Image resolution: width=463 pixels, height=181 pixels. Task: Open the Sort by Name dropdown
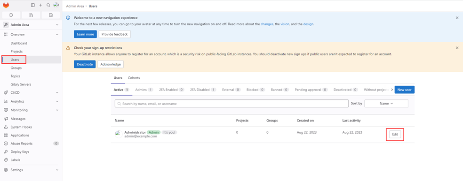[386, 104]
